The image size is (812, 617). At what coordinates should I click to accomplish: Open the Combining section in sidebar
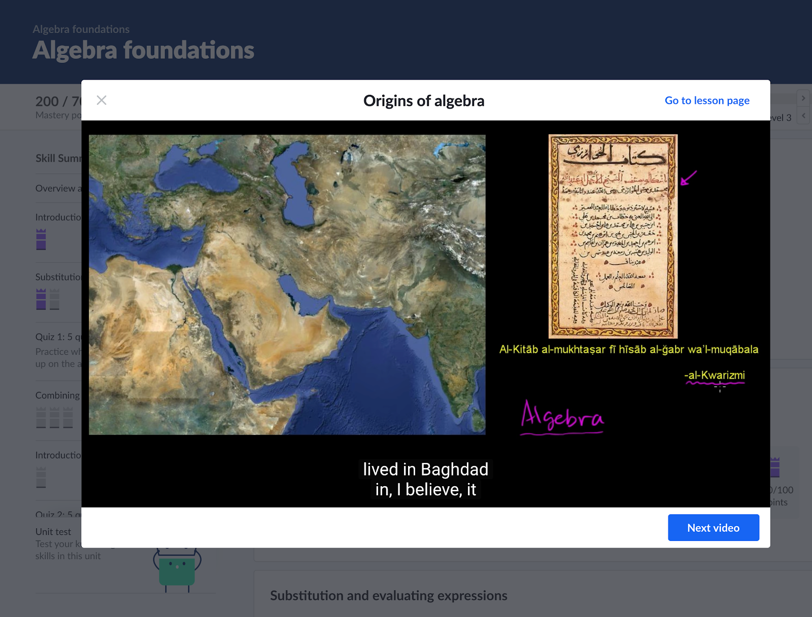(58, 395)
